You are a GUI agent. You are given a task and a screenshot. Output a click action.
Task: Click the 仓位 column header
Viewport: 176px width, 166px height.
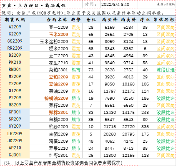click(x=91, y=20)
